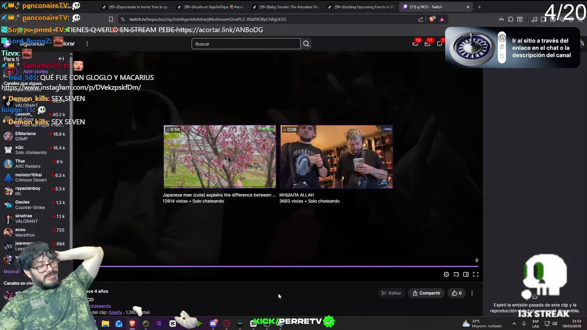The image size is (587, 330).
Task: Open the Twitch nav three-dot menu
Action: 87,44
